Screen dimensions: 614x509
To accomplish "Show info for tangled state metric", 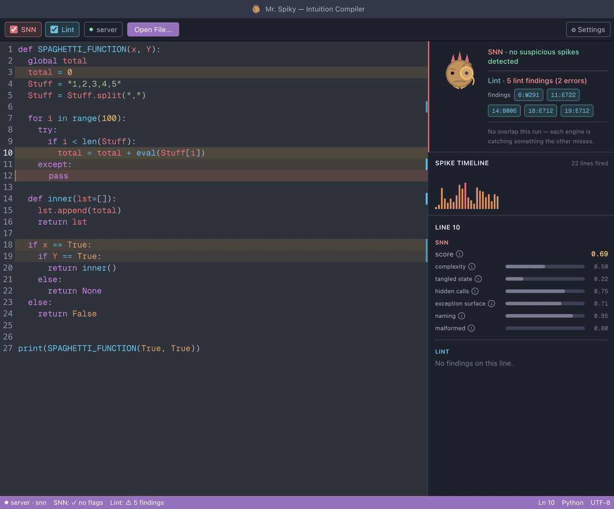I will click(478, 279).
